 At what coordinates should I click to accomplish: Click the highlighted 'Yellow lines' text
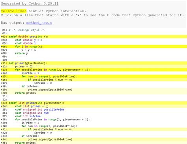click(14, 11)
